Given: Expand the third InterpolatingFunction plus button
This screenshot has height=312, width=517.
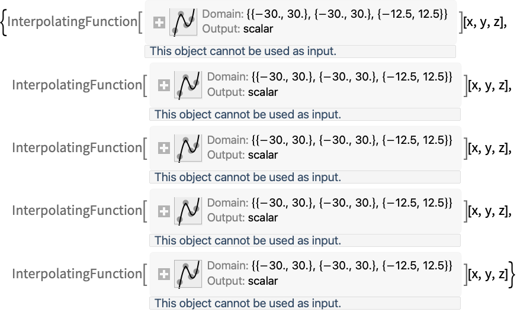Looking at the screenshot, I should [x=164, y=148].
